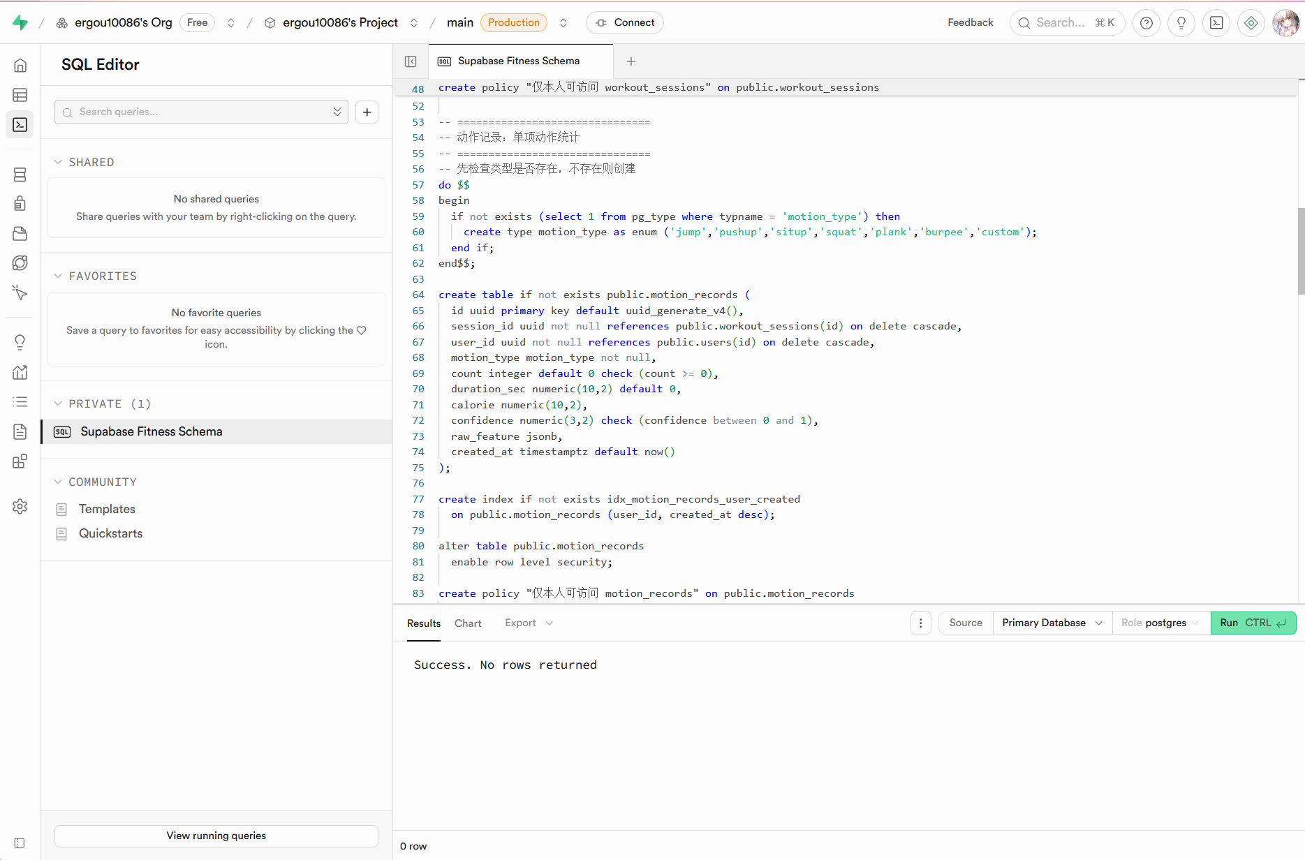Open Authentication lock icon in sidebar
Screen dimensions: 1305x860
coord(20,203)
